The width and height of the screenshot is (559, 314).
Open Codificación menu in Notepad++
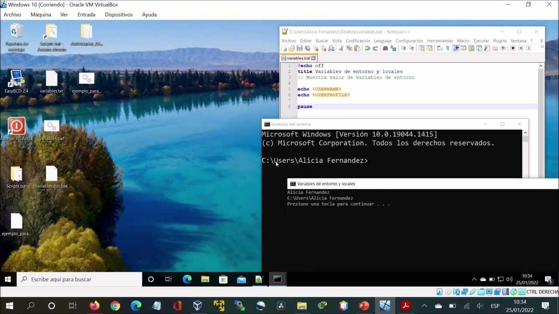coord(358,41)
